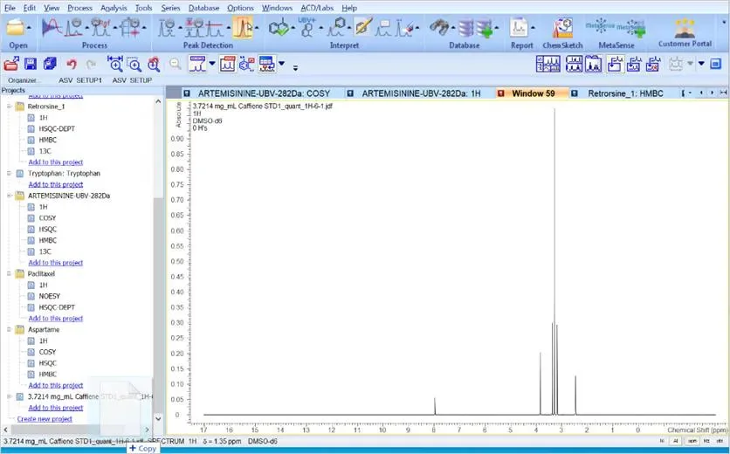The width and height of the screenshot is (730, 454).
Task: Open dropdown arrow beside spectrum display icon
Action: tap(212, 64)
